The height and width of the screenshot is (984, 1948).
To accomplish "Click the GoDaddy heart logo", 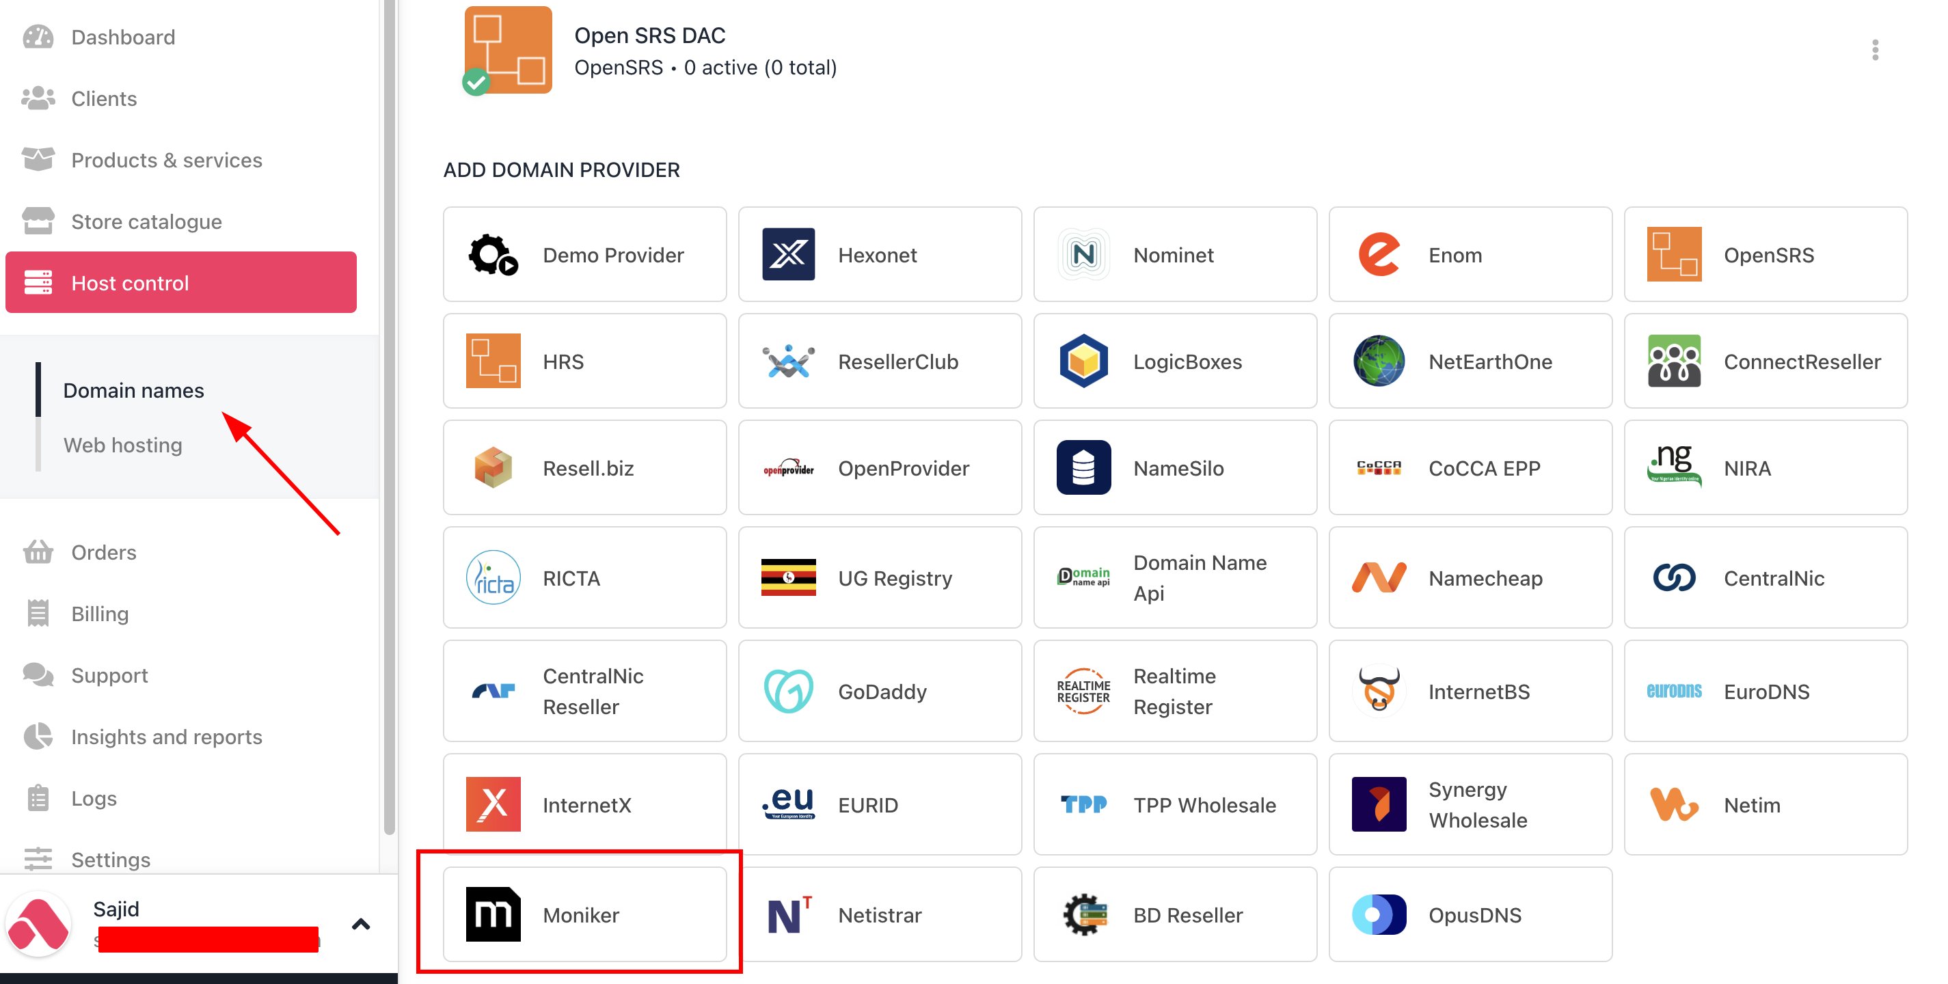I will (788, 691).
